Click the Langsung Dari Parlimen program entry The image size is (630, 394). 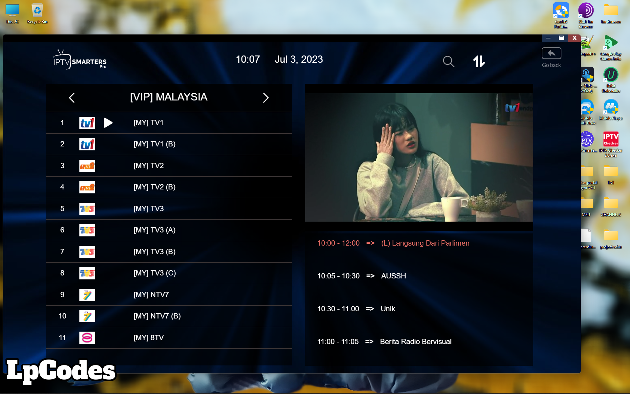[x=425, y=243]
